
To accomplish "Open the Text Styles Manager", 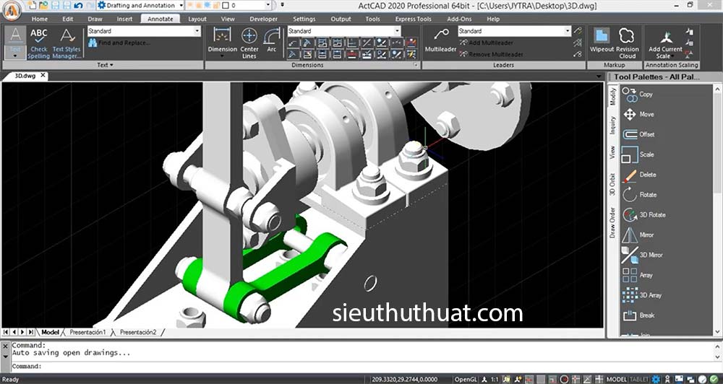I will [x=67, y=43].
